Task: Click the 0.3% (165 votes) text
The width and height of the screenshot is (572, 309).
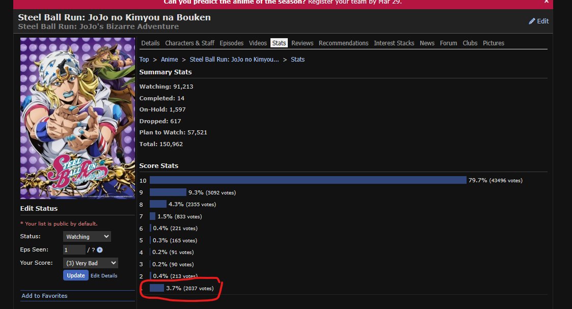Action: 175,240
